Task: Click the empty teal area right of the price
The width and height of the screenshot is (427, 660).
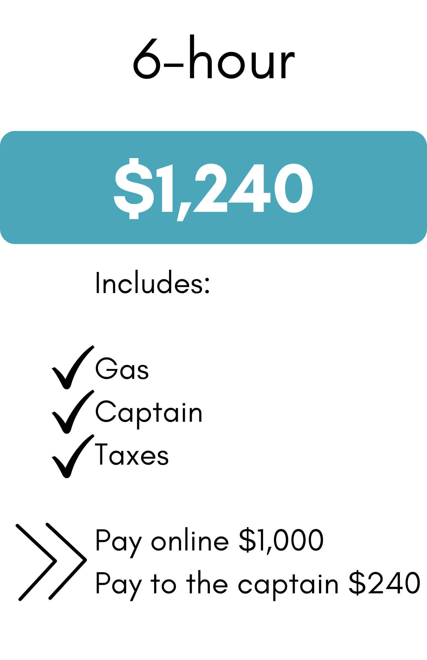Action: [x=370, y=188]
